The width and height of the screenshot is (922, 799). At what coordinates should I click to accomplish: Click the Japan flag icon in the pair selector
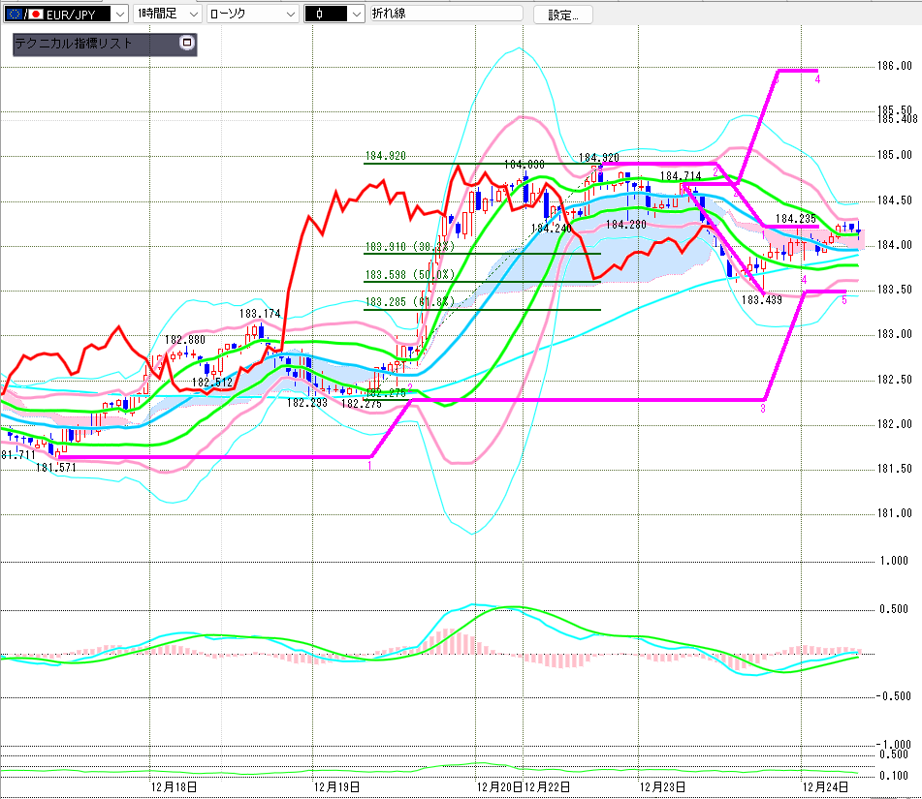pos(36,14)
